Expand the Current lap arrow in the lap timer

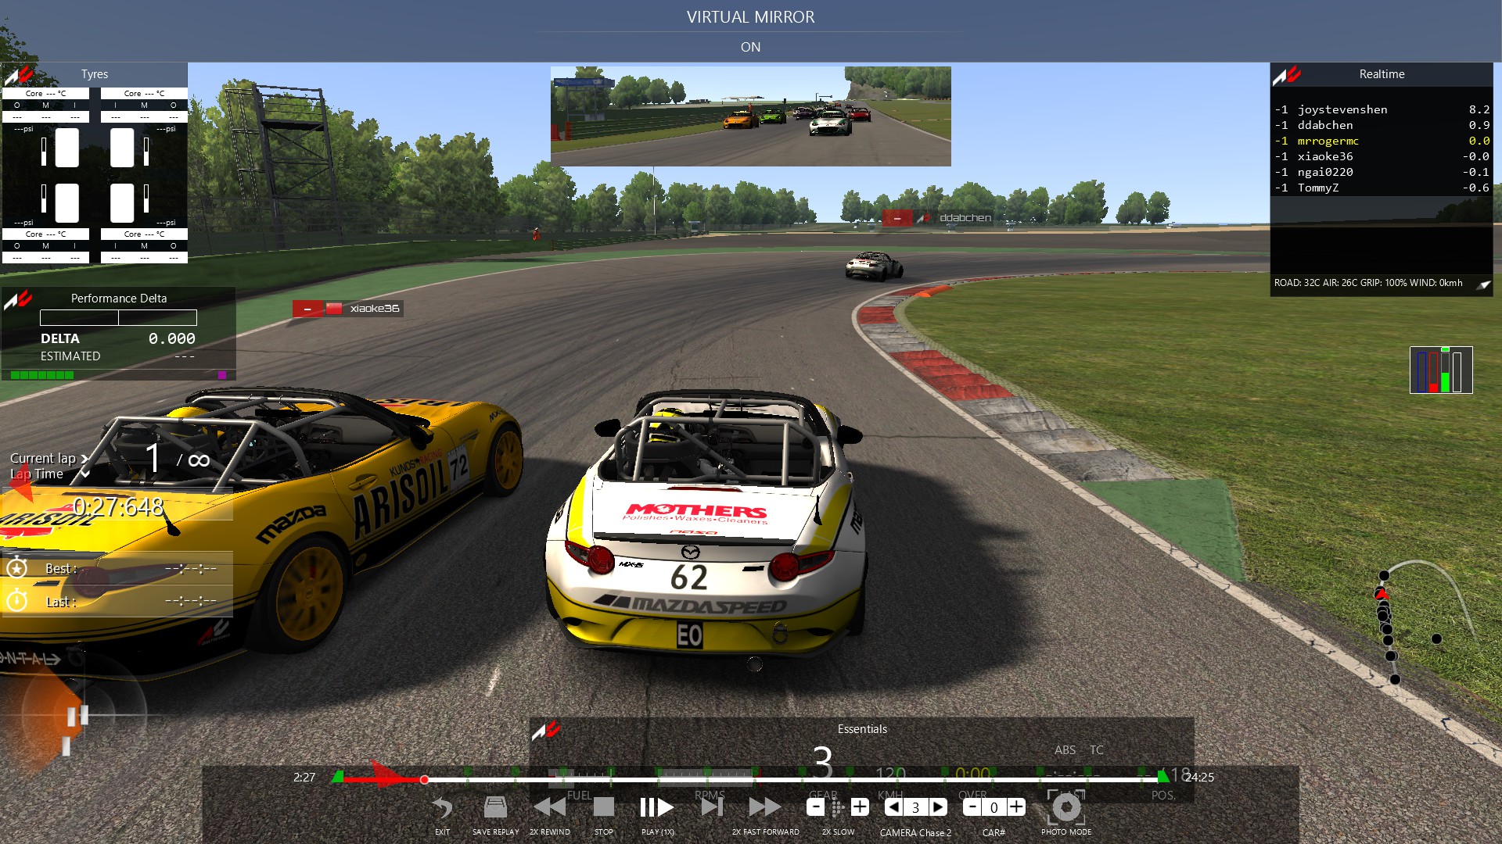click(84, 459)
